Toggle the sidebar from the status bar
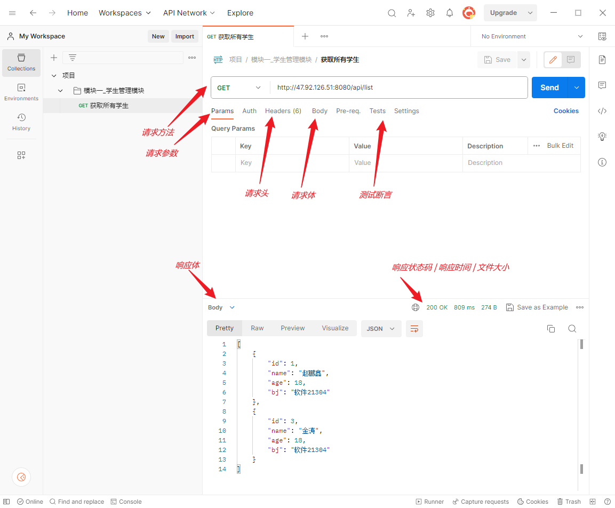Screen dimensions: 615x508 click(x=6, y=502)
